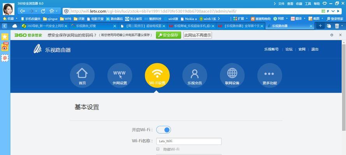Screen dimensions: 346x155
Task: Expand the 收藏 favorites dropdown arrow
Action: [16, 19]
